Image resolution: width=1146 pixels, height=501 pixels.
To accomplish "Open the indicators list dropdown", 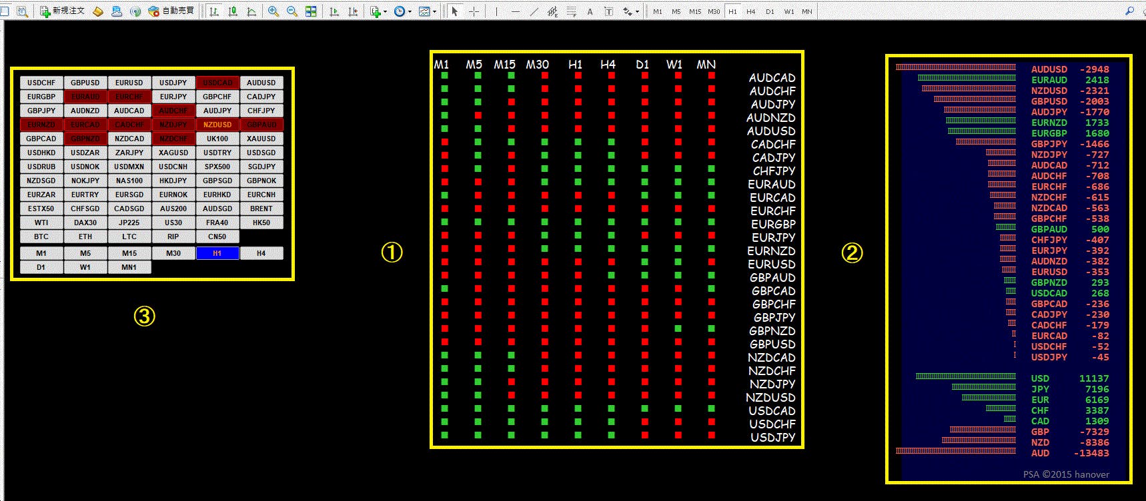I will pyautogui.click(x=378, y=11).
